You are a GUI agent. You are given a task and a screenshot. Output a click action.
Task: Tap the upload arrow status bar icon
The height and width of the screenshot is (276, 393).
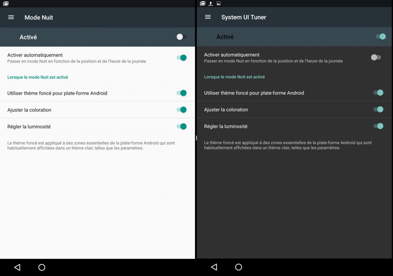tap(211, 3)
